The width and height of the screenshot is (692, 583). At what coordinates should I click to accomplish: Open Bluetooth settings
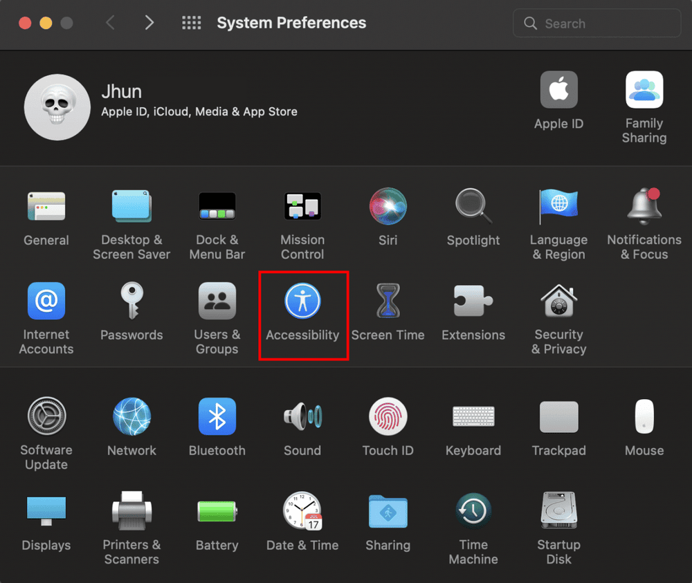(217, 416)
